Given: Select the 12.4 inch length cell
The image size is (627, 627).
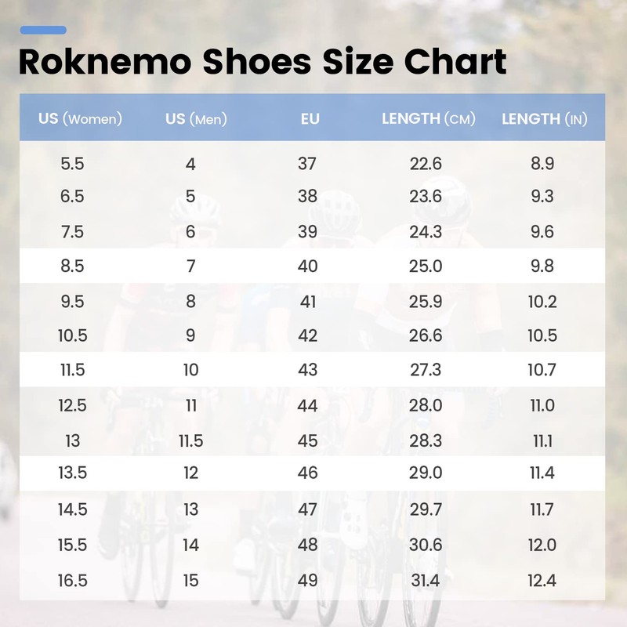Looking at the screenshot, I should pyautogui.click(x=542, y=581).
